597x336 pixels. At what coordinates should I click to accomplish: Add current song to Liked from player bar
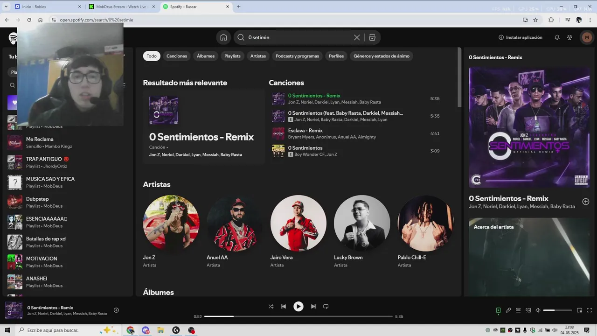[x=116, y=310]
